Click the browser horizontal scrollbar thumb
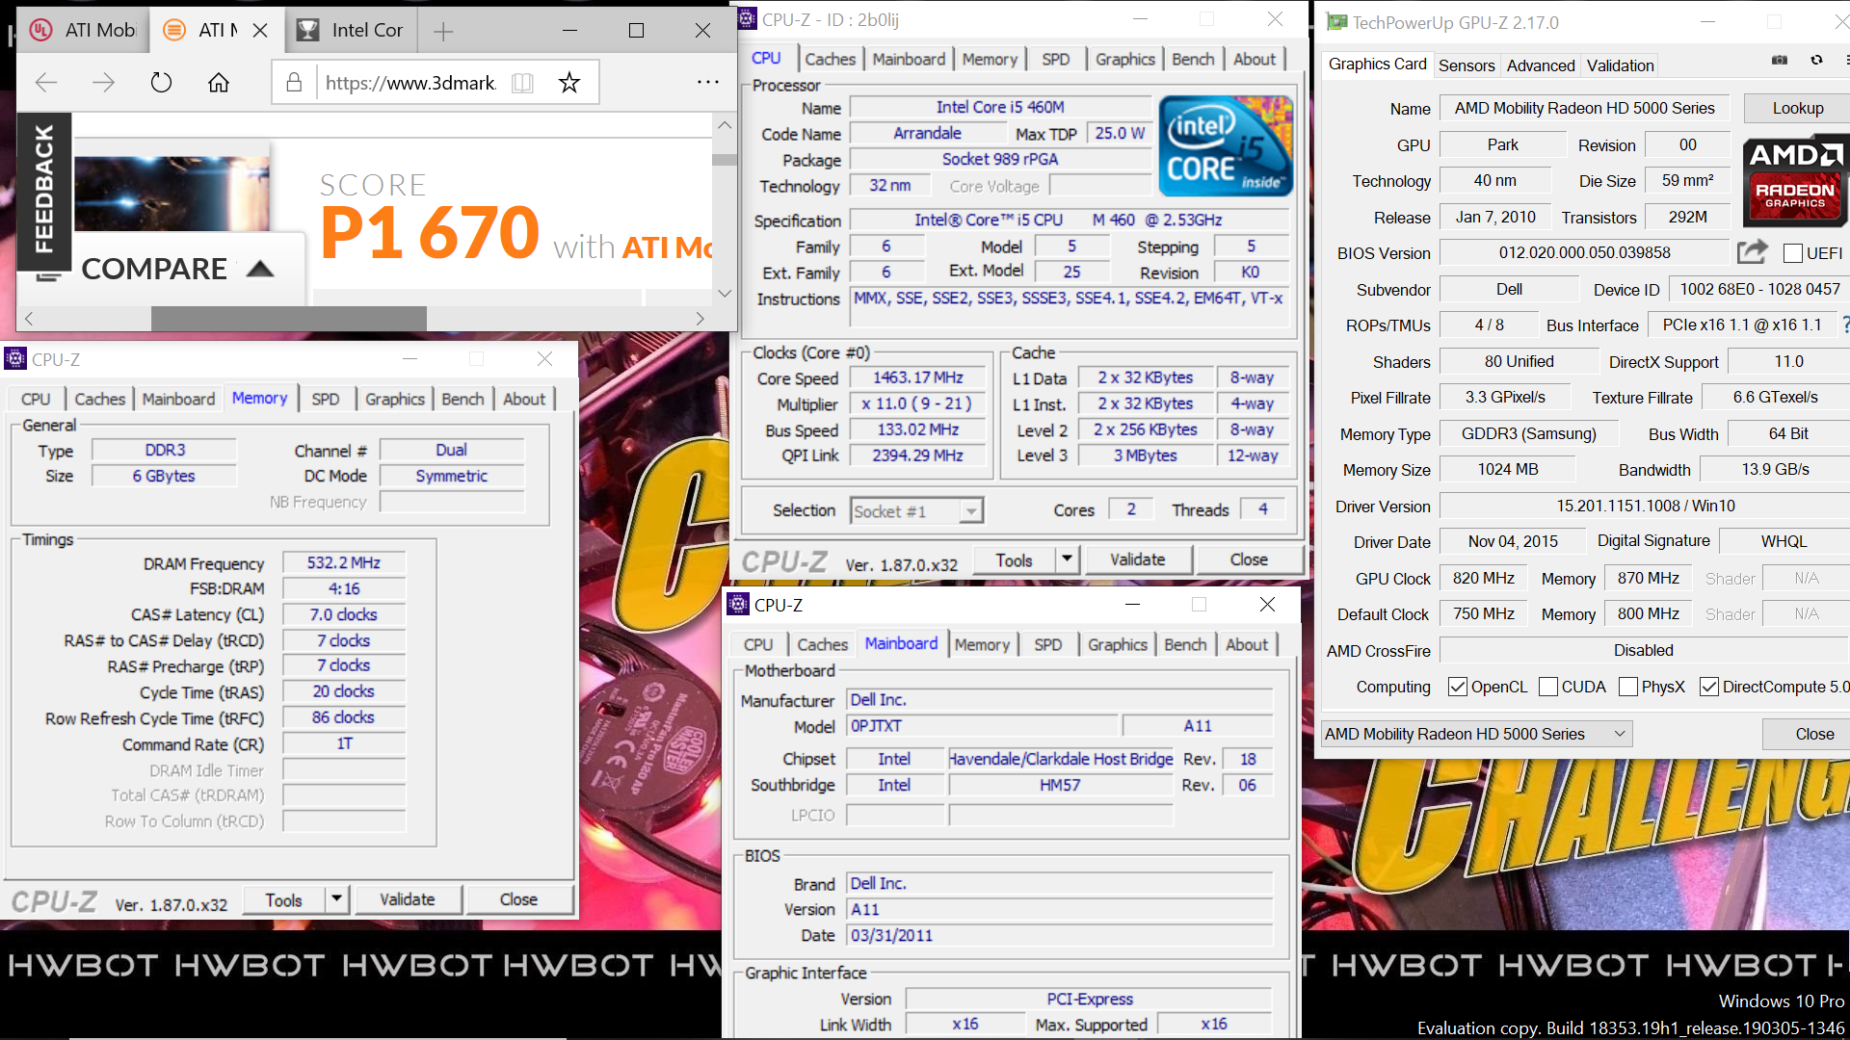The height and width of the screenshot is (1040, 1850). [289, 319]
